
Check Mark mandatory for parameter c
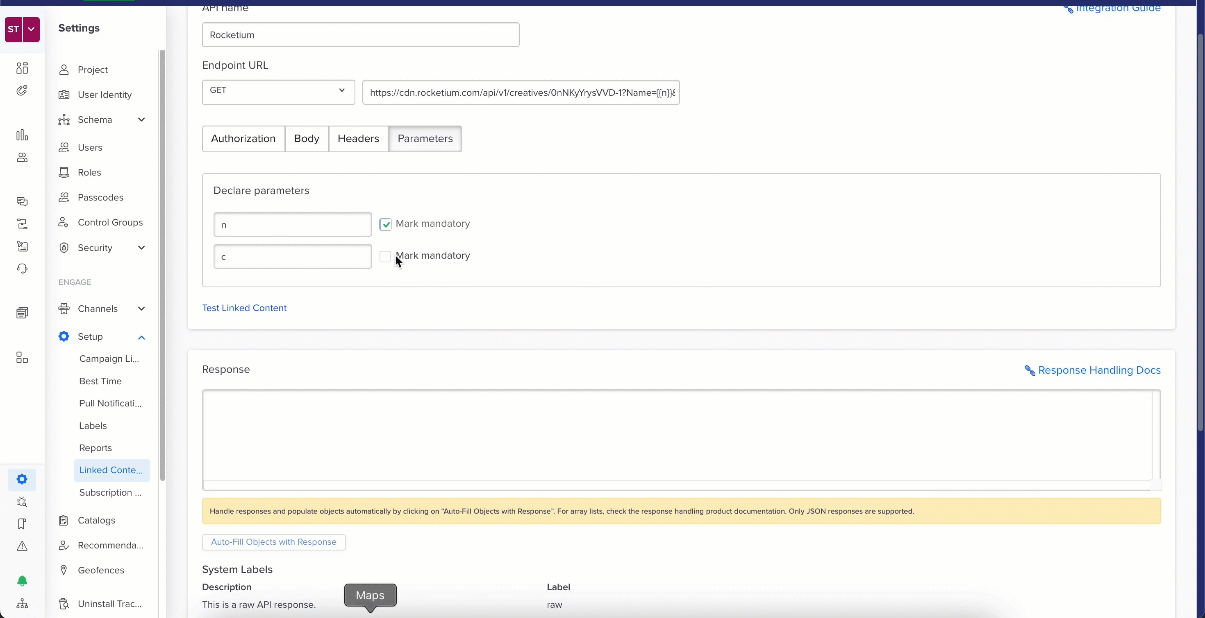pos(385,257)
